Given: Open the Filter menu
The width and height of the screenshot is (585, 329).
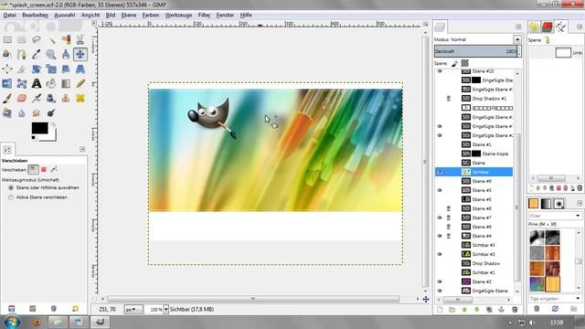Looking at the screenshot, I should point(204,15).
